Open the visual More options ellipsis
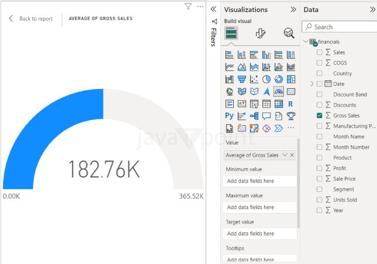Viewport: 377px width, 264px height. [200, 6]
